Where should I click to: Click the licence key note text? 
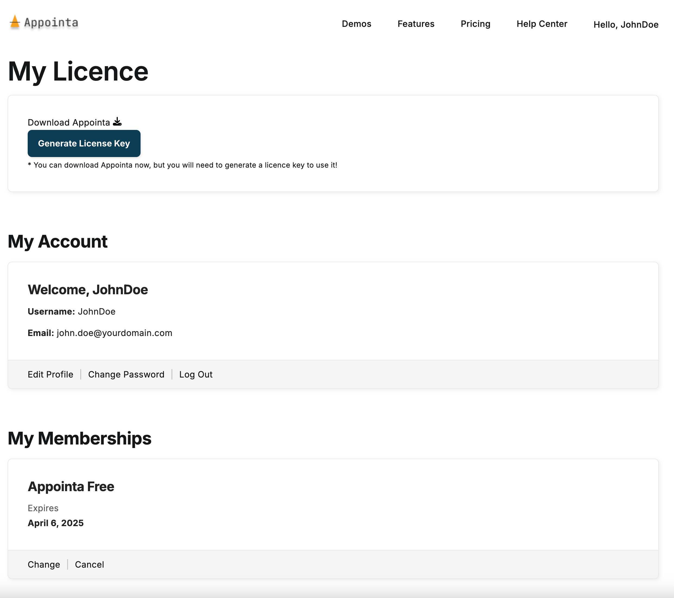point(182,165)
